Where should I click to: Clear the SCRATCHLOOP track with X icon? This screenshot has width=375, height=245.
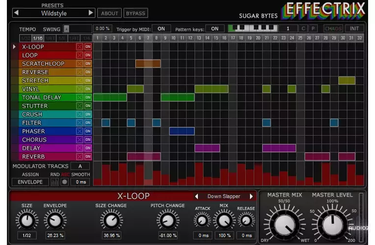[x=80, y=64]
